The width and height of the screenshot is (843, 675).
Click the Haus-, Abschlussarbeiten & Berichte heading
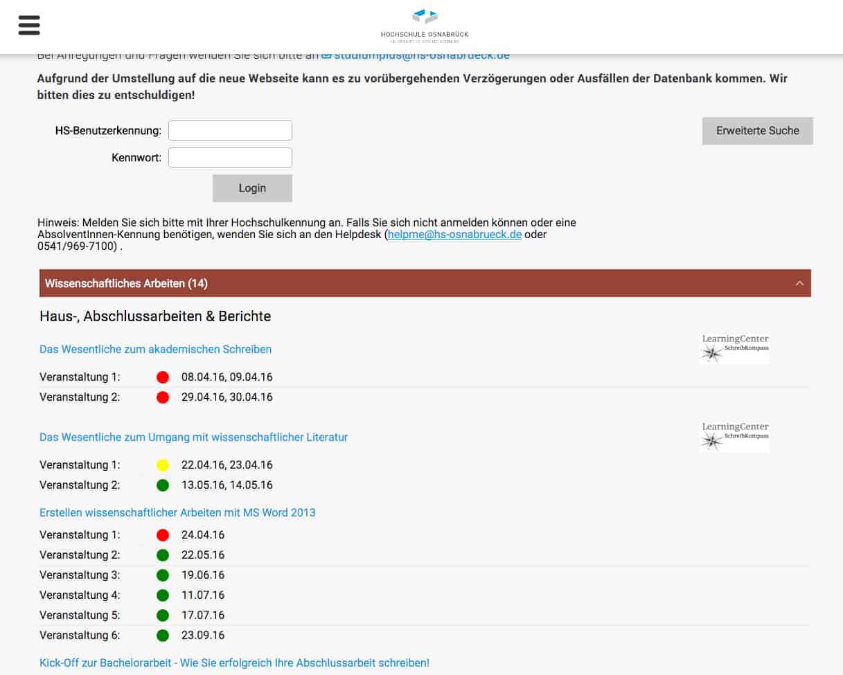155,316
